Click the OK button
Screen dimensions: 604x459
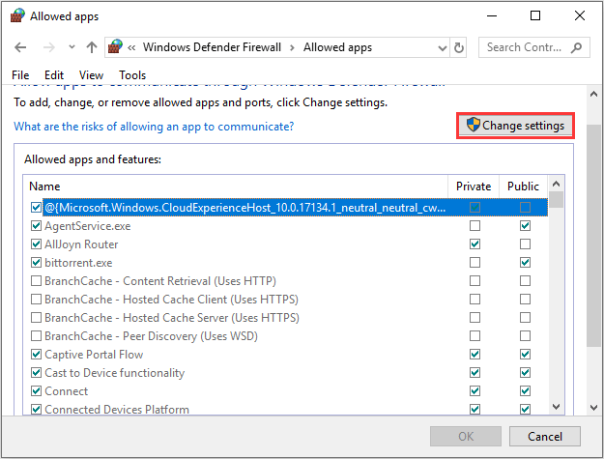click(x=466, y=436)
